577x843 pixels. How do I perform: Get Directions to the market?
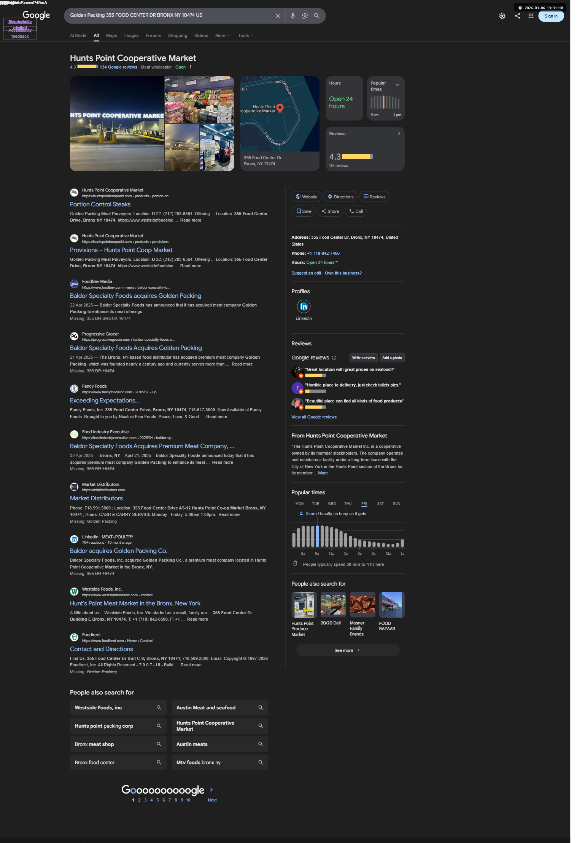340,197
